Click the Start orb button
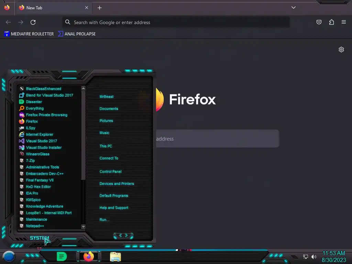Image resolution: width=352 pixels, height=264 pixels. coord(9,257)
